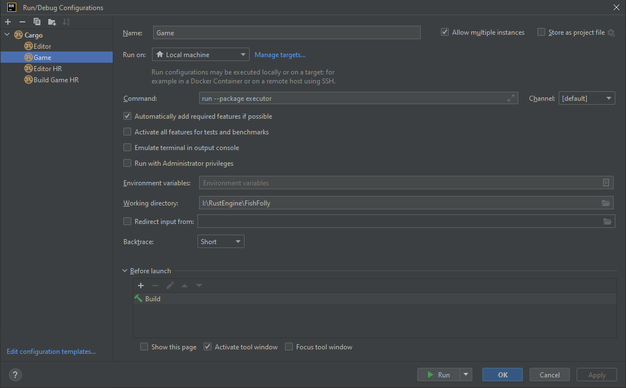Click the Name input field
This screenshot has height=388, width=626.
click(286, 33)
